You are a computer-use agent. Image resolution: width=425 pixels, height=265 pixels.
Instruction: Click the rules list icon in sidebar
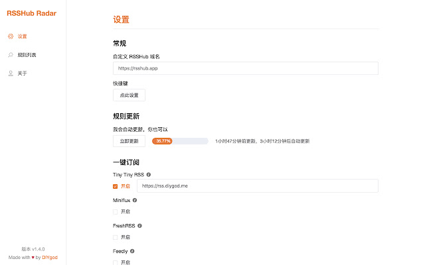coord(10,55)
